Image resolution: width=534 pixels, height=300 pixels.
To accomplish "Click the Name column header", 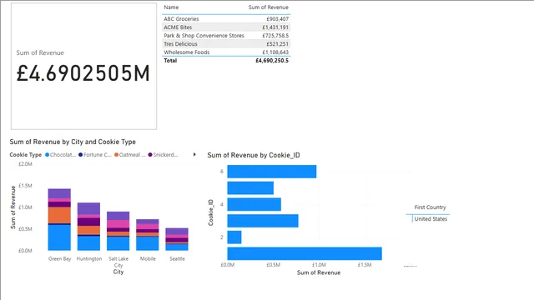I will 171,7.
